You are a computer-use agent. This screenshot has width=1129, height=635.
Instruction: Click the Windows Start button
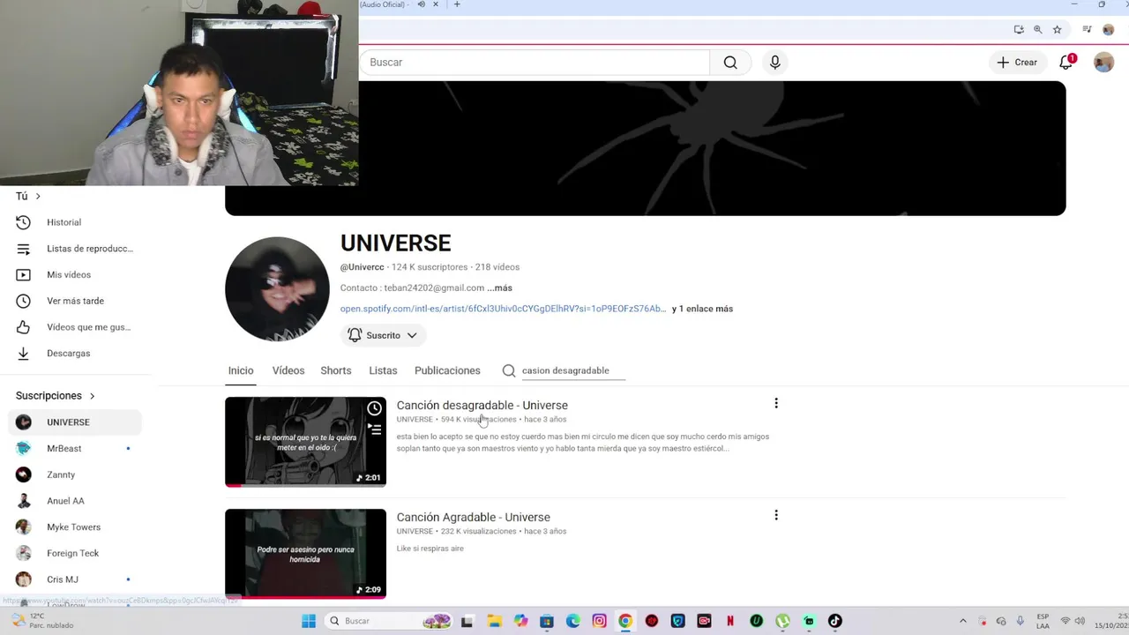coord(309,621)
